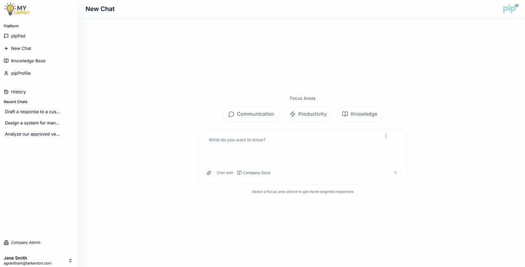Open the Company Admin section
This screenshot has height=267, width=525.
pos(25,242)
